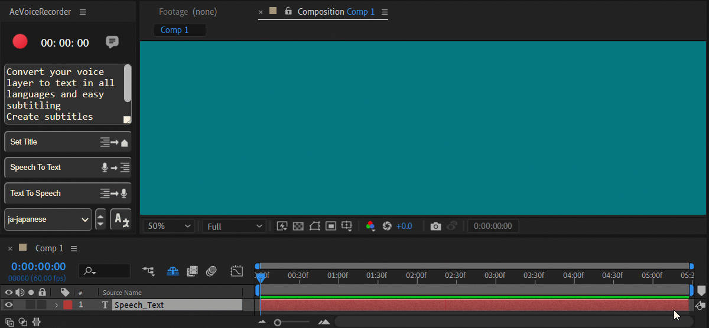Screen dimensions: 709x328
Task: Open the Graph Editor in timeline
Action: coord(236,271)
